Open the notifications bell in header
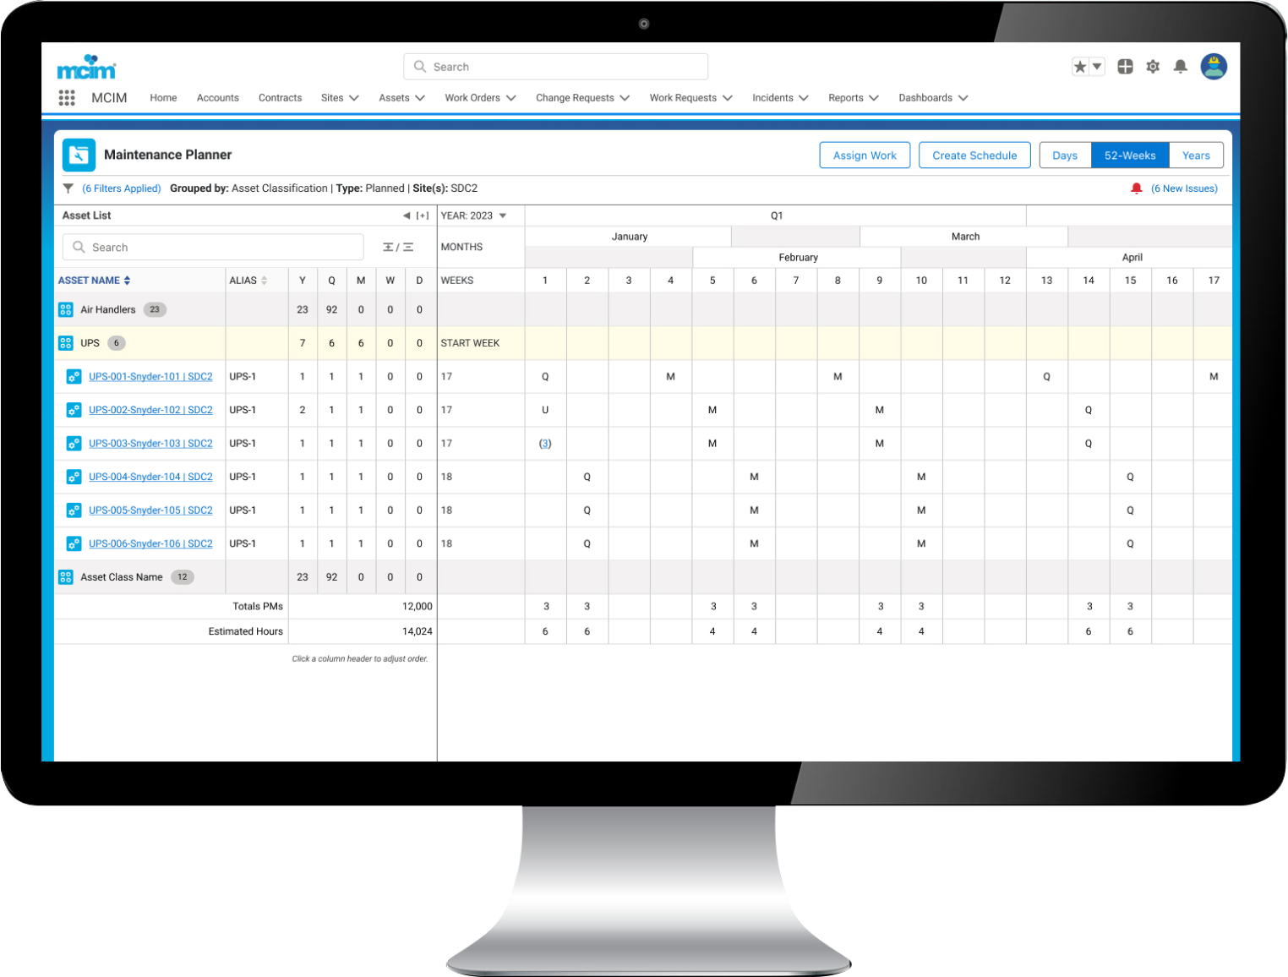Screen dimensions: 1288x977 (1181, 67)
